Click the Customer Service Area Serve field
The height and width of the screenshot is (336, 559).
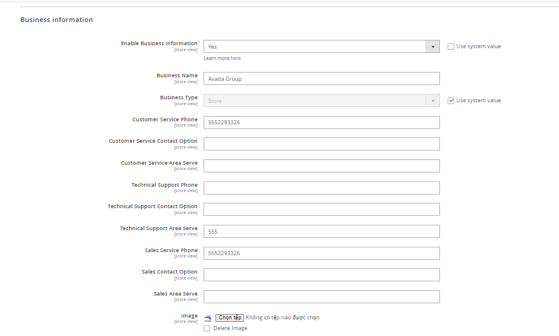pyautogui.click(x=321, y=166)
